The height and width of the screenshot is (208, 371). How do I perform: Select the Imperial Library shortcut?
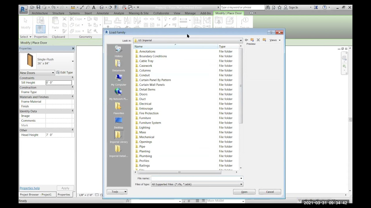pyautogui.click(x=119, y=137)
